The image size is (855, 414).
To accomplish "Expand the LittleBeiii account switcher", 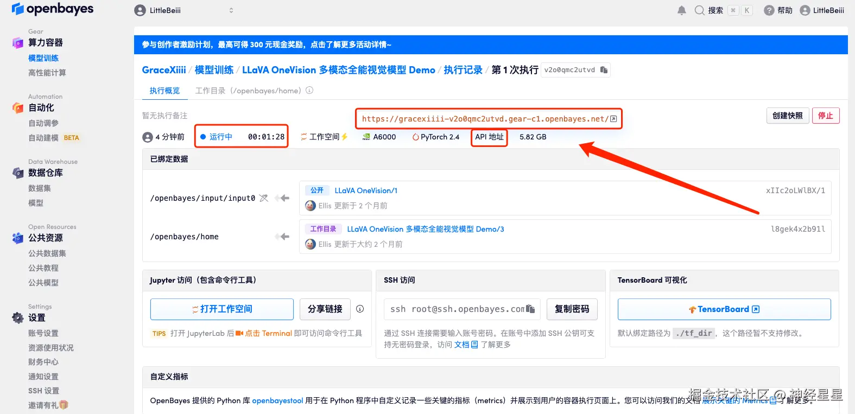I will click(231, 10).
